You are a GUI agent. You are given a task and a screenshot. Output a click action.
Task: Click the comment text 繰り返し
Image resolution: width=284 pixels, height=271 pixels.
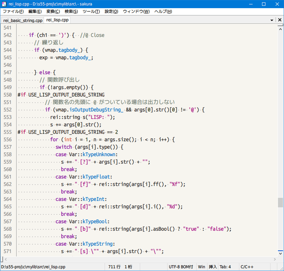[53, 43]
